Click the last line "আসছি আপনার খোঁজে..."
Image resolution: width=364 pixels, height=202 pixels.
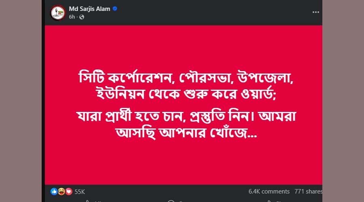(x=186, y=133)
